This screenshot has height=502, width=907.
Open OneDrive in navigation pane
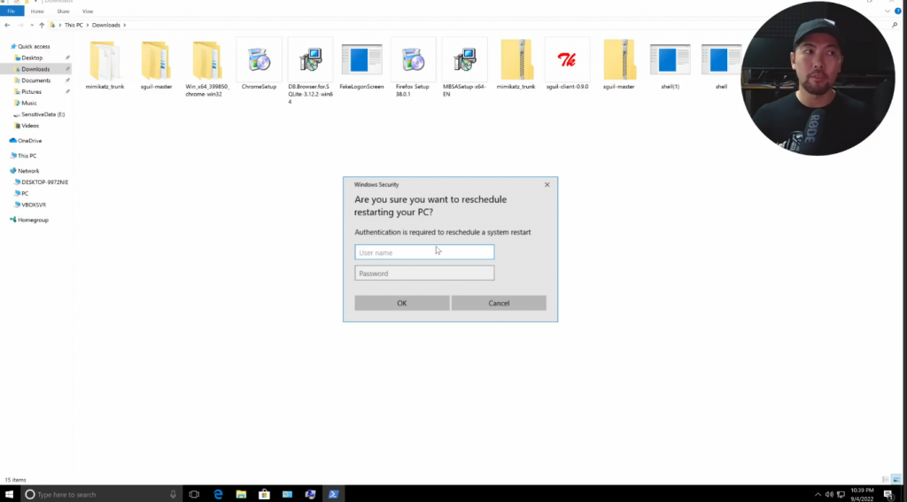(x=29, y=141)
